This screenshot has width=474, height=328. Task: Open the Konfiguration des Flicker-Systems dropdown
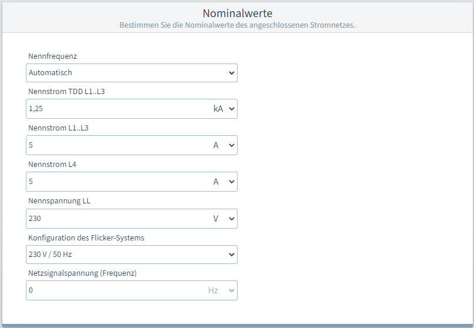point(131,255)
